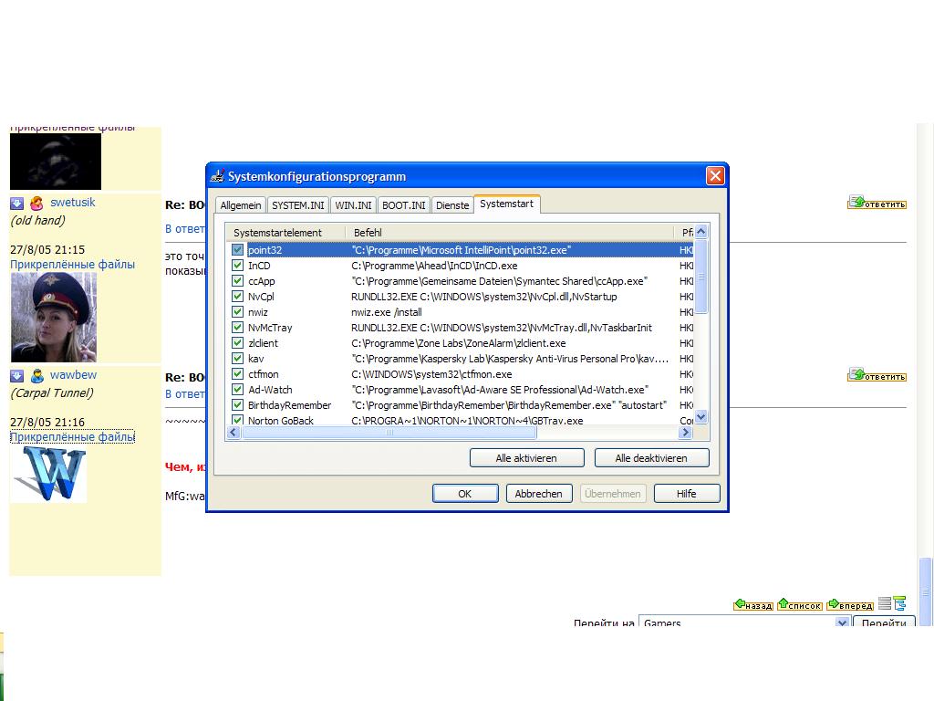Switch to the Dienste tab
Screen dimensions: 934x701
pos(452,205)
